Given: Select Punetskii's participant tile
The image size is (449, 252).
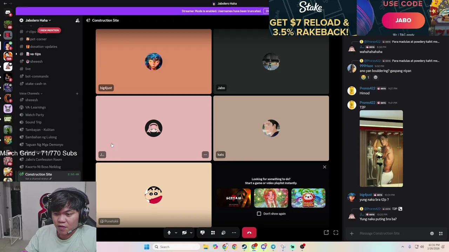Looking at the screenshot, I should point(154,195).
